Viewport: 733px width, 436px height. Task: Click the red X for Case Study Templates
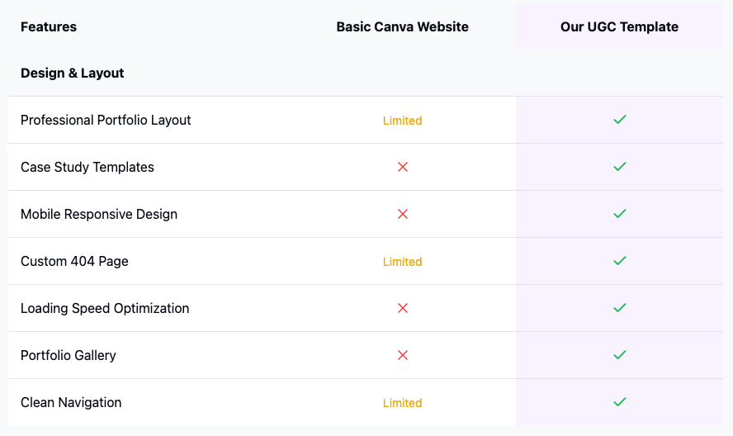(x=403, y=167)
